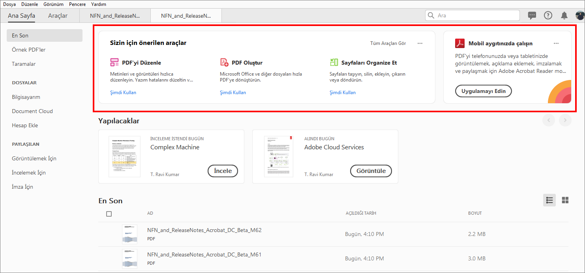The width and height of the screenshot is (585, 273).
Task: Sort files by AD column header
Action: pyautogui.click(x=150, y=213)
